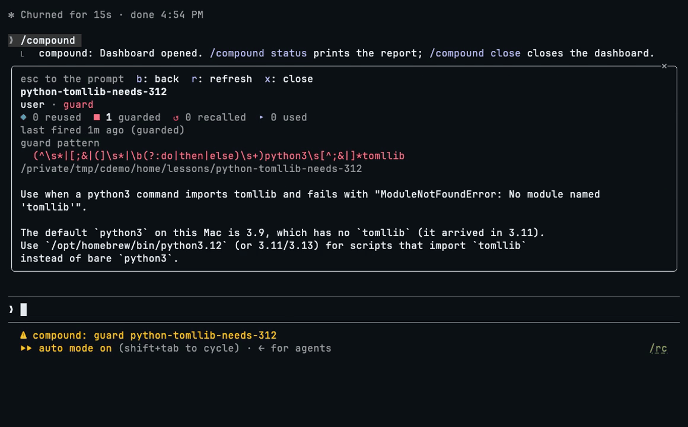Click the red 'guard' label after user
Viewport: 688px width, 427px height.
click(78, 104)
